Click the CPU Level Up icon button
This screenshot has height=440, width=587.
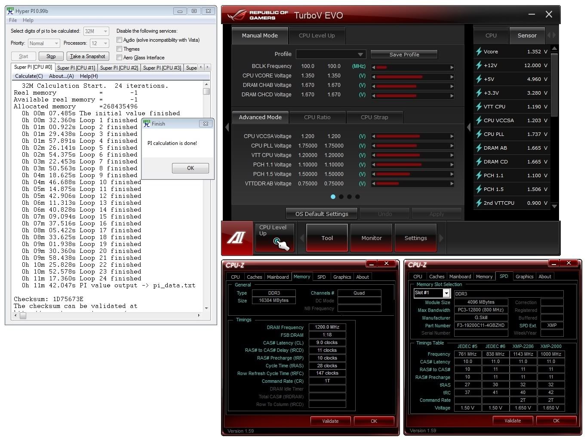point(275,237)
